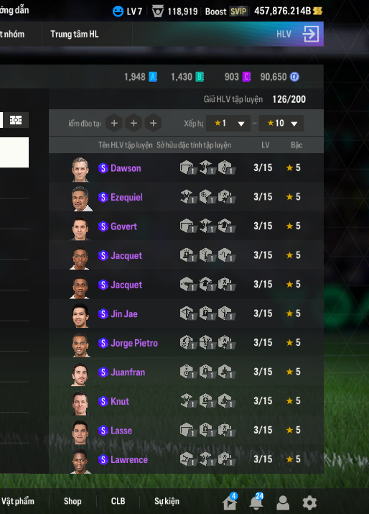Switch to Trung tâm HL tab
This screenshot has height=514, width=369.
tap(75, 34)
